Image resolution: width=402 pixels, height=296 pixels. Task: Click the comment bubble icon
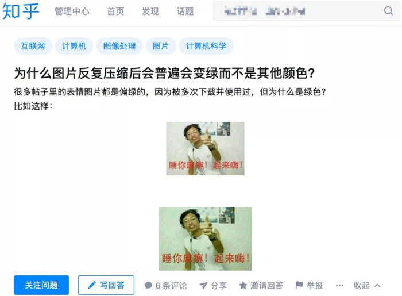[x=148, y=285]
